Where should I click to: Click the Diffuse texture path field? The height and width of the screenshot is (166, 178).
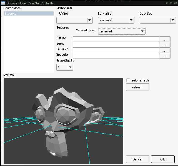click(116, 39)
